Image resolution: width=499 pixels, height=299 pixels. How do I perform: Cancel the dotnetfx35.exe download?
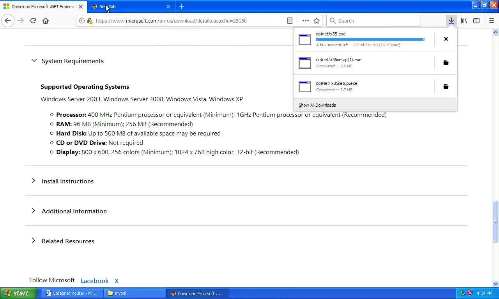446,39
